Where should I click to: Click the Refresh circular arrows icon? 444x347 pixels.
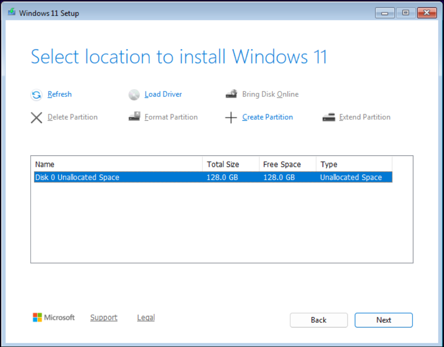tap(37, 95)
